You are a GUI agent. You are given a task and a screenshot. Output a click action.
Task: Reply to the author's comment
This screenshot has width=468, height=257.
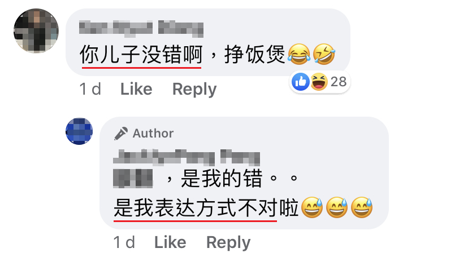click(x=228, y=242)
